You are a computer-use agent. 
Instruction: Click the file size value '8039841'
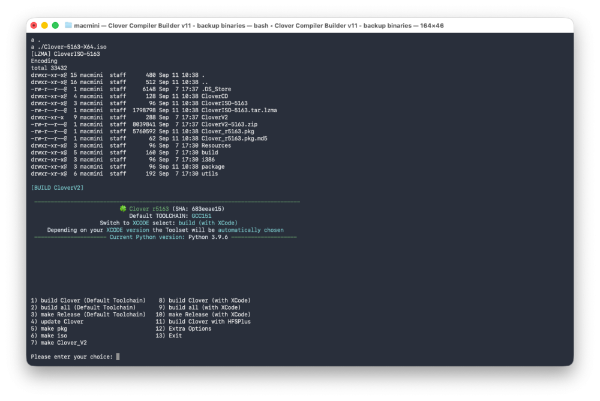pyautogui.click(x=144, y=124)
